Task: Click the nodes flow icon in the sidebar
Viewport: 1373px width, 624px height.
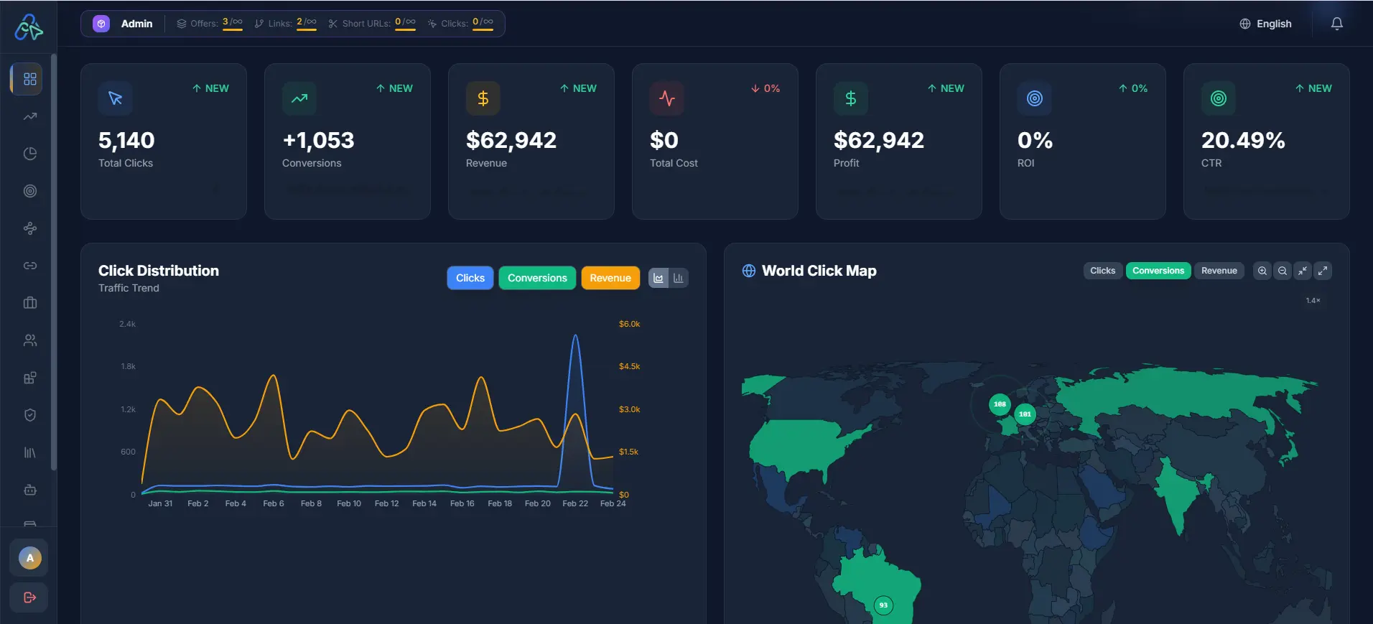Action: [29, 228]
